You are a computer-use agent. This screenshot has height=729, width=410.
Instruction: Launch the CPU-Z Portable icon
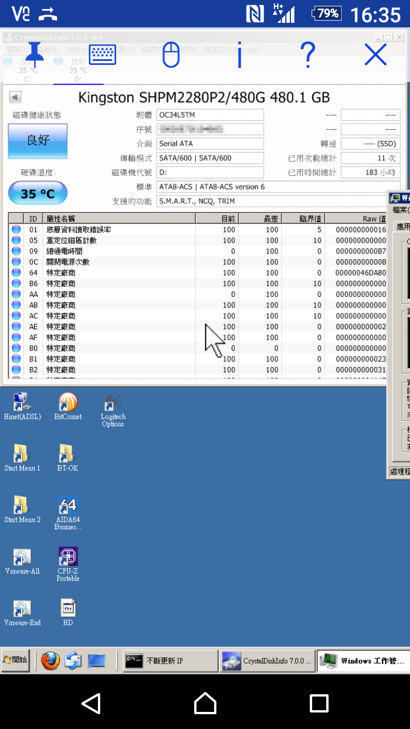[68, 564]
